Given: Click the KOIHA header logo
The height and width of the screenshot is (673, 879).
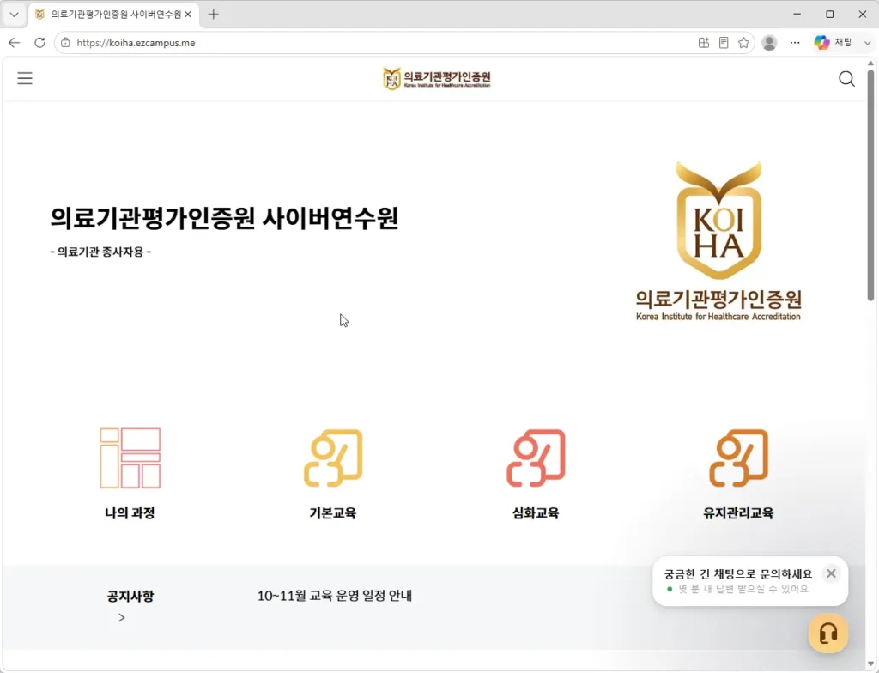Looking at the screenshot, I should pyautogui.click(x=437, y=78).
